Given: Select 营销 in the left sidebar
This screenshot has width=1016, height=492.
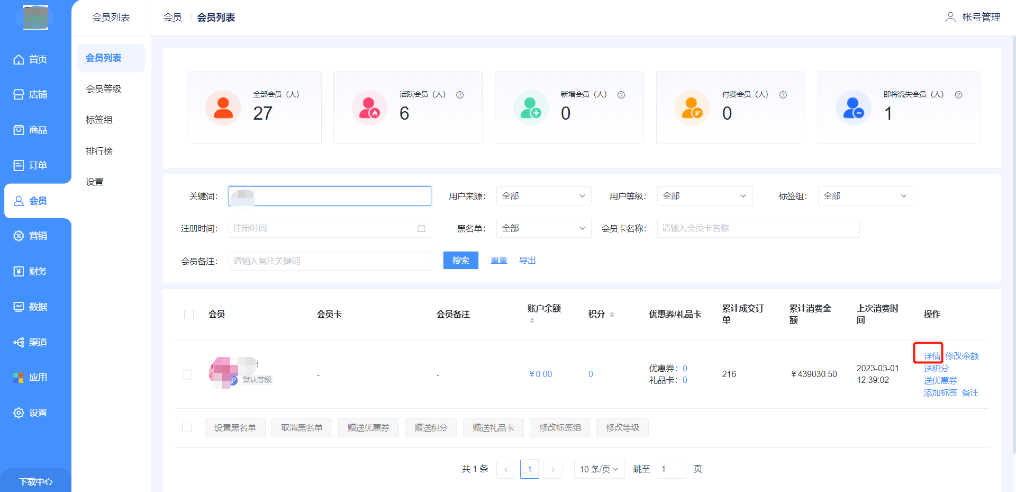Looking at the screenshot, I should [37, 236].
